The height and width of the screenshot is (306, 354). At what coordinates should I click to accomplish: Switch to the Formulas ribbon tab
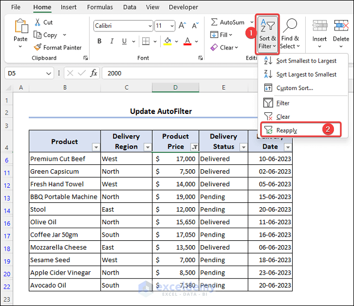pyautogui.click(x=100, y=7)
